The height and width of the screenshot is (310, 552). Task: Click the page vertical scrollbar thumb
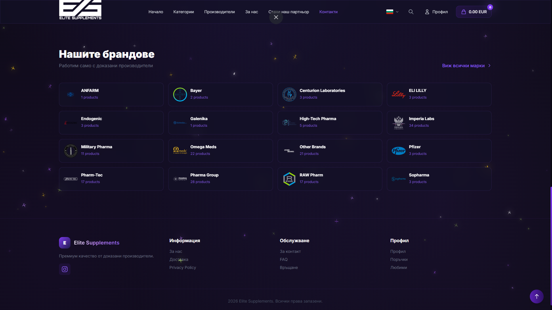pos(551,246)
